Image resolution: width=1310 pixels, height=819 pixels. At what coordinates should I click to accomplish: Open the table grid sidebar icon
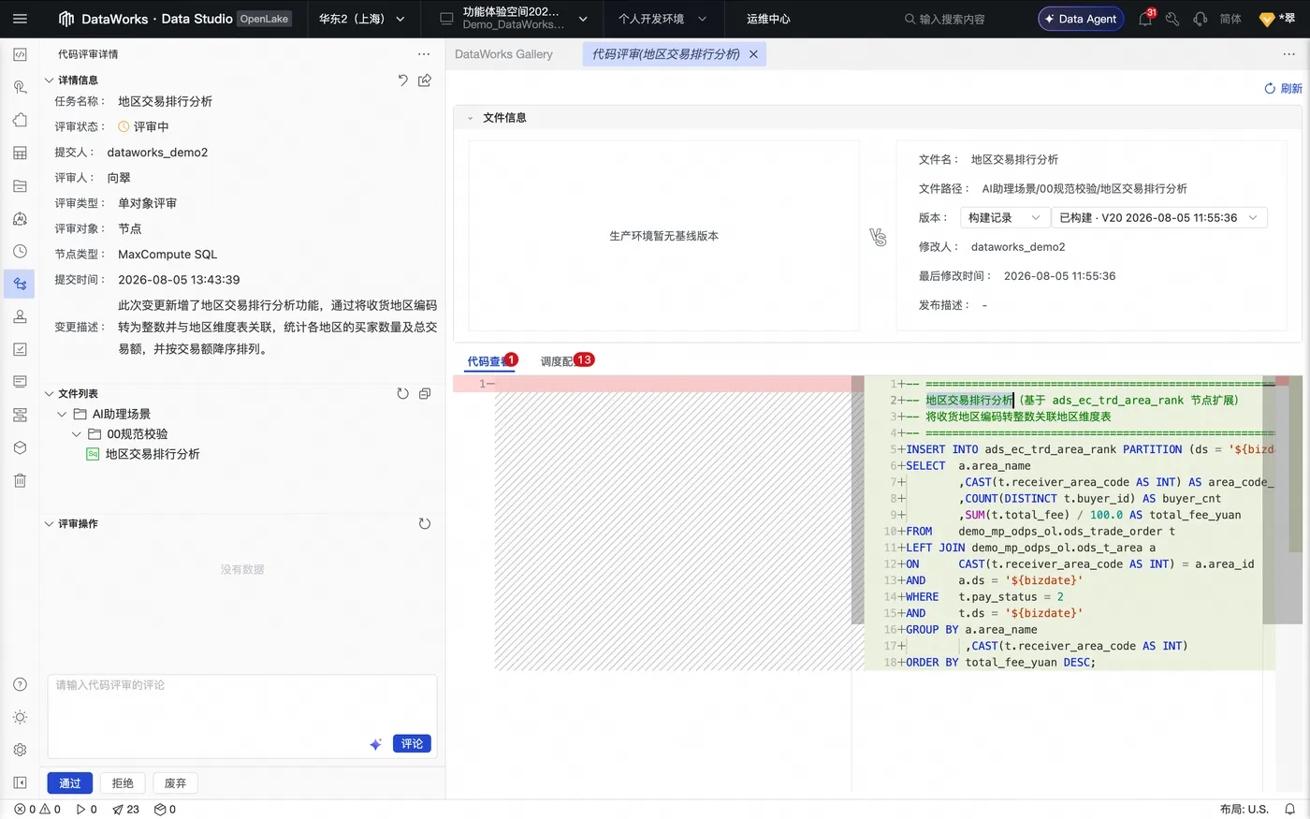pyautogui.click(x=20, y=153)
